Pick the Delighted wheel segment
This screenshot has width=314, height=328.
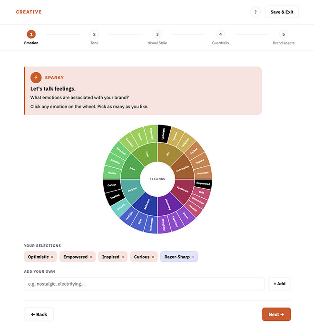185,143
